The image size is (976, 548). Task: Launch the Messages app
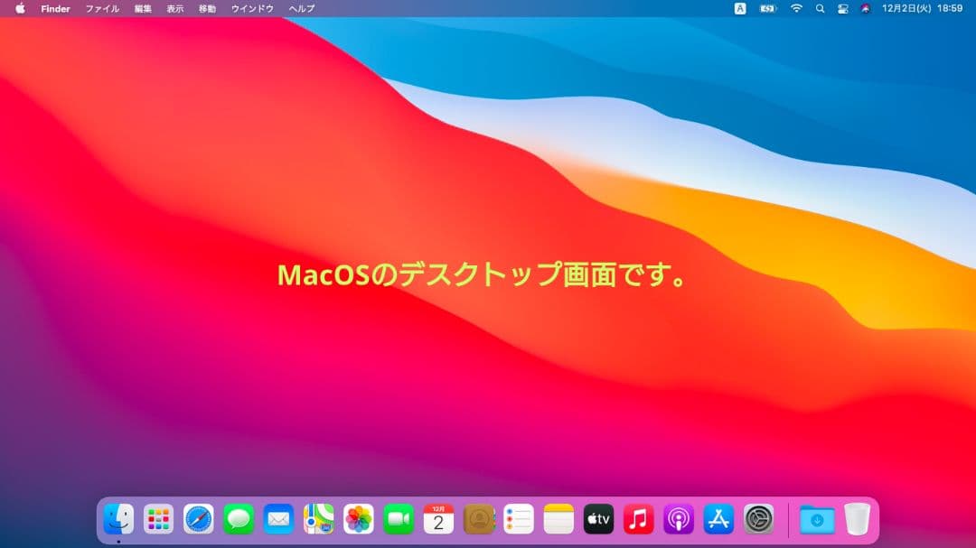(238, 519)
